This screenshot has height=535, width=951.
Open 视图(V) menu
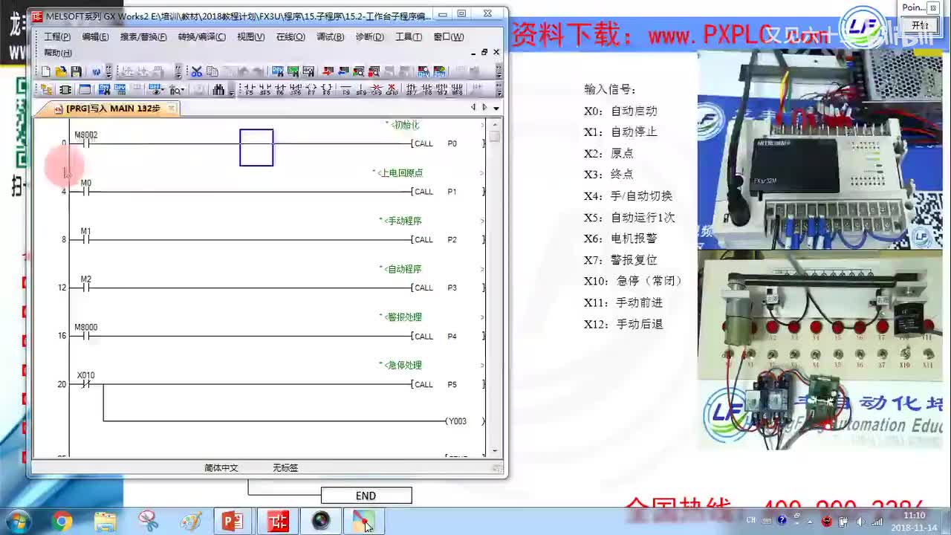click(250, 36)
